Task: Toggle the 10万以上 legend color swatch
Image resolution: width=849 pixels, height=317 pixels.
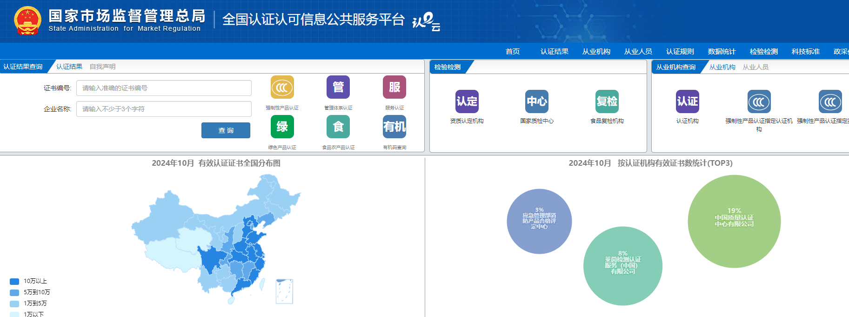Action: 14,281
